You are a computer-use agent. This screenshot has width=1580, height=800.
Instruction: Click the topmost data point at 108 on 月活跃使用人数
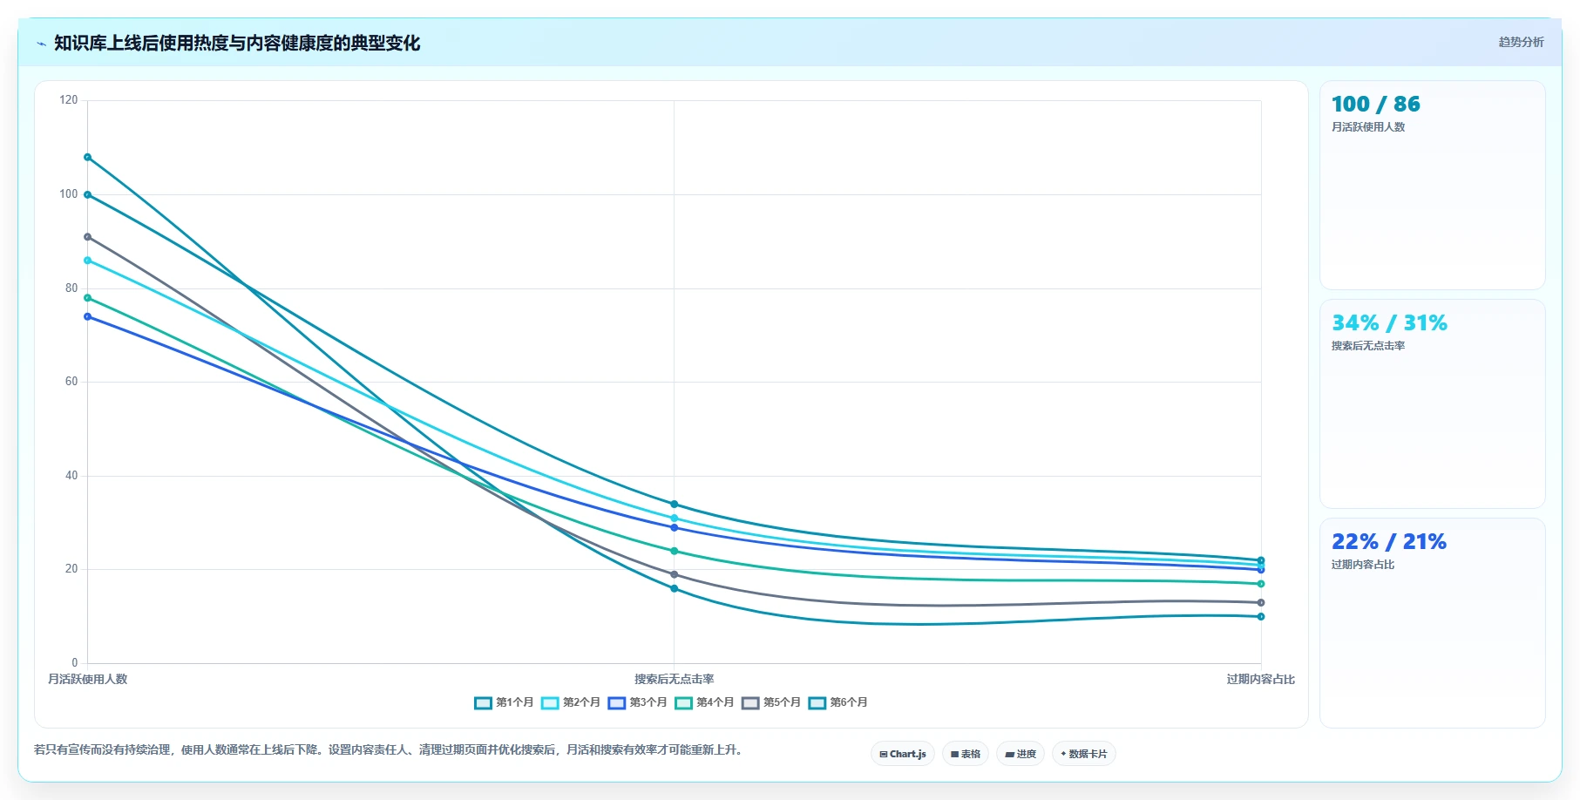(88, 158)
